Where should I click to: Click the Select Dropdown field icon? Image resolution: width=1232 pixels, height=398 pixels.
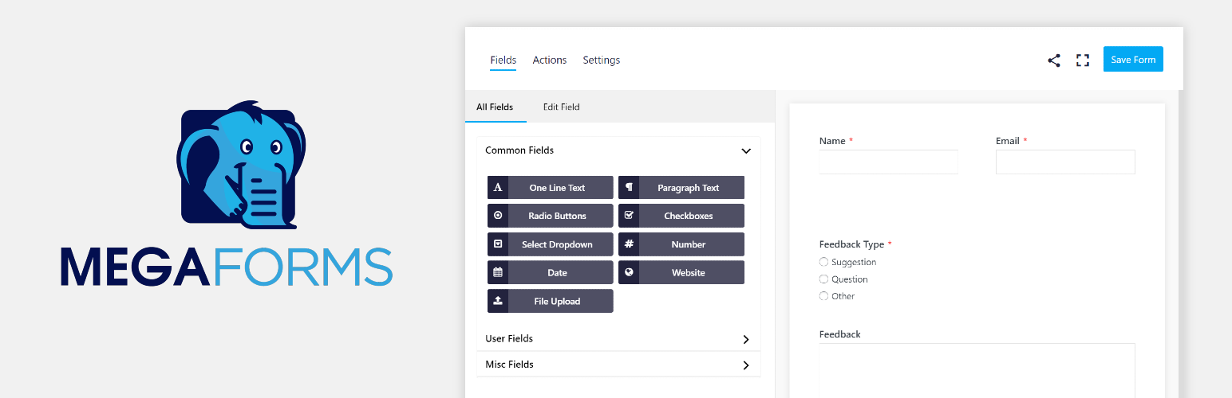[x=498, y=244]
